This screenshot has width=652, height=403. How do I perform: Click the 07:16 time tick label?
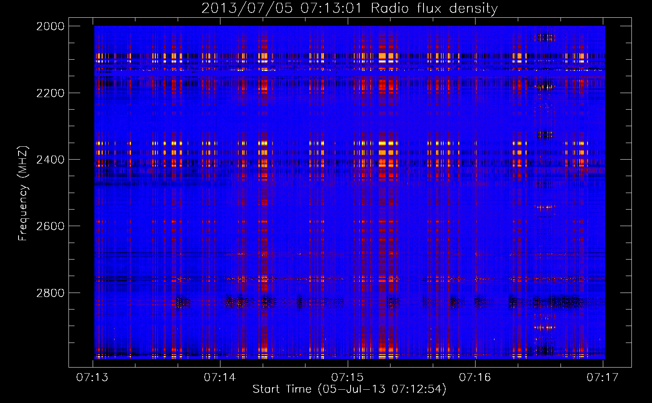coord(475,377)
